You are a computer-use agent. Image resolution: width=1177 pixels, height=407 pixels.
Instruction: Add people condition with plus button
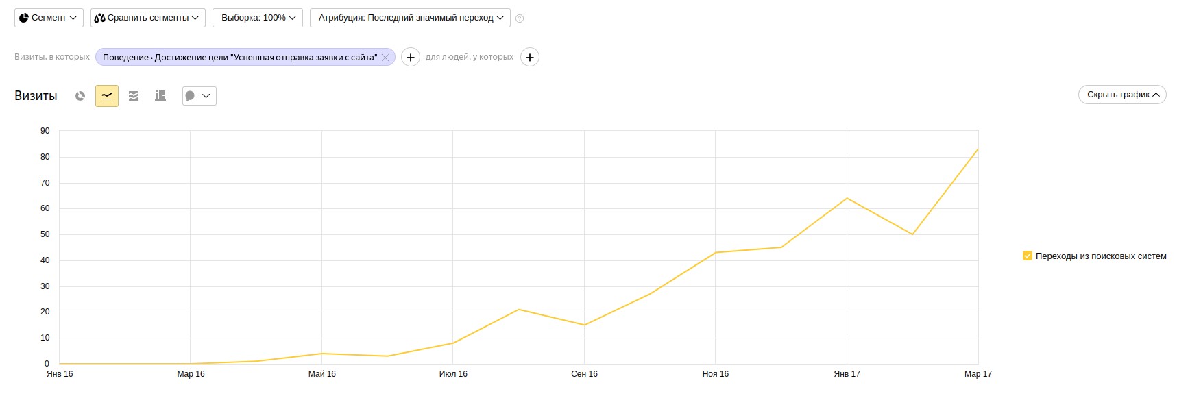pyautogui.click(x=530, y=58)
